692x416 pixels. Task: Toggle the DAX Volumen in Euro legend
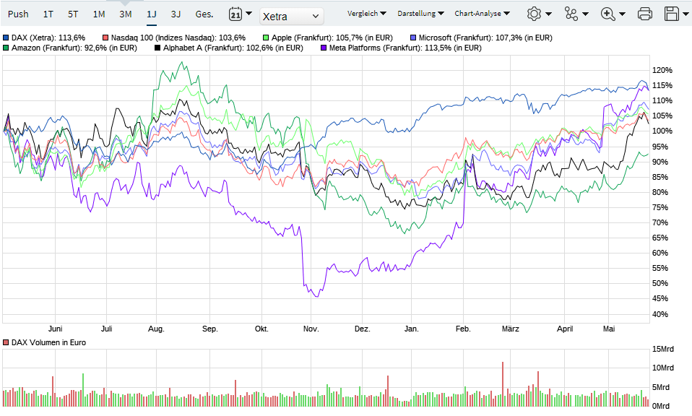(7, 342)
